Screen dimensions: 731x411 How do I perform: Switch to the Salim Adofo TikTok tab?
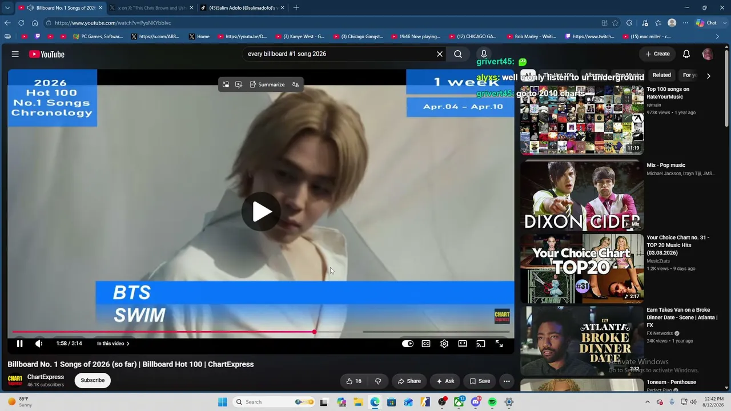pyautogui.click(x=243, y=8)
